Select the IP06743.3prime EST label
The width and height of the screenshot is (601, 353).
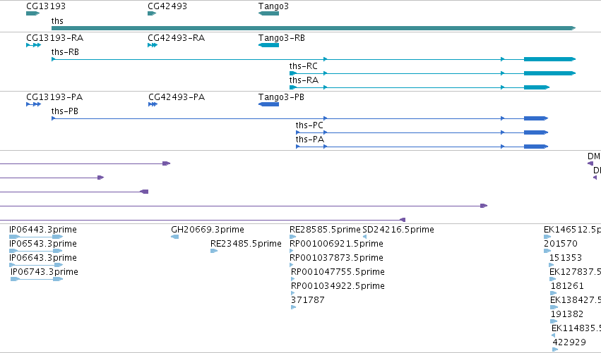point(44,272)
